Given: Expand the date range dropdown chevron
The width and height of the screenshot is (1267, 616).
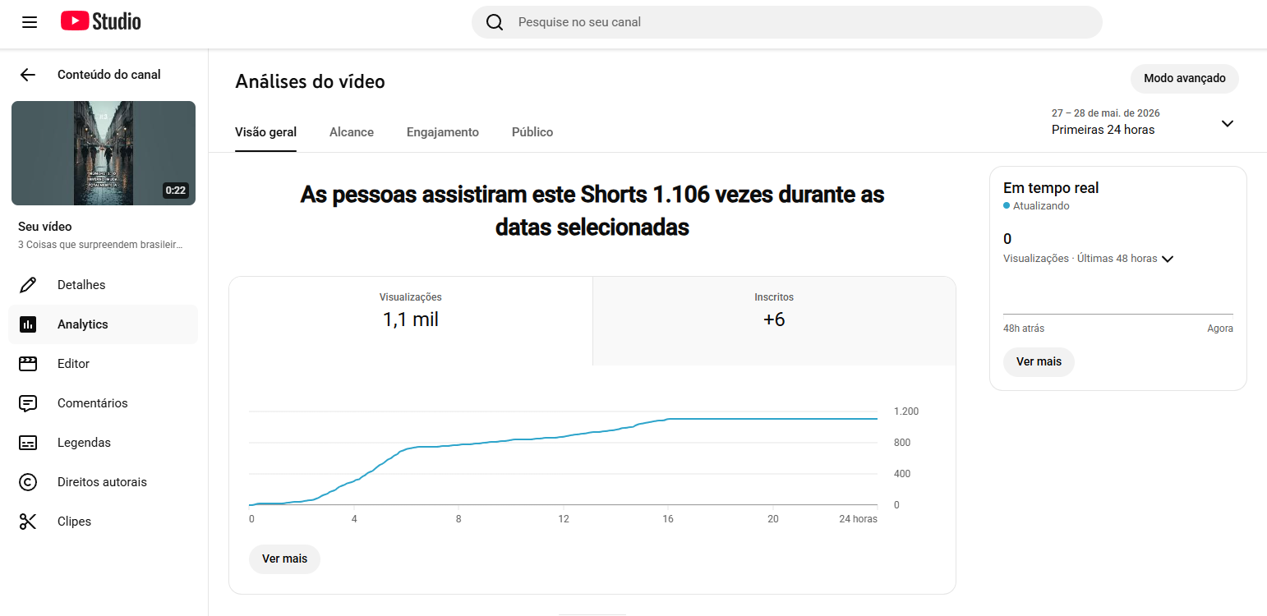Looking at the screenshot, I should click(x=1228, y=124).
